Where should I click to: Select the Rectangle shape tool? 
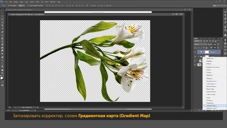[2, 66]
